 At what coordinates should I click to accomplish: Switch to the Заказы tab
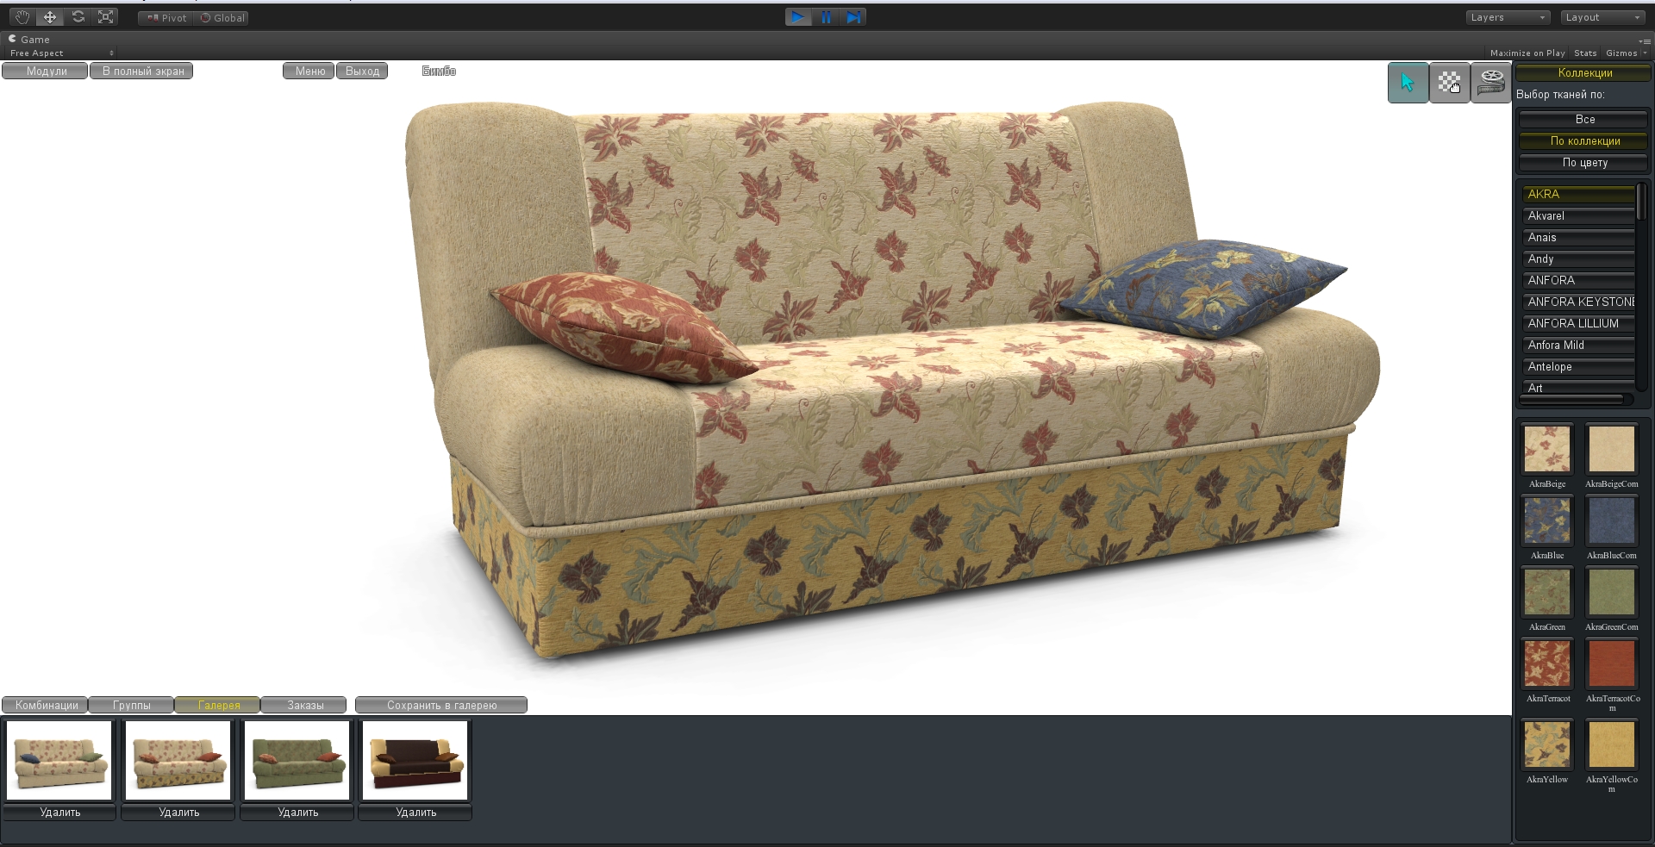[x=304, y=706]
